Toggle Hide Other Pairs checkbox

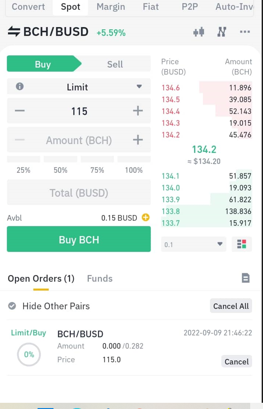coord(12,306)
